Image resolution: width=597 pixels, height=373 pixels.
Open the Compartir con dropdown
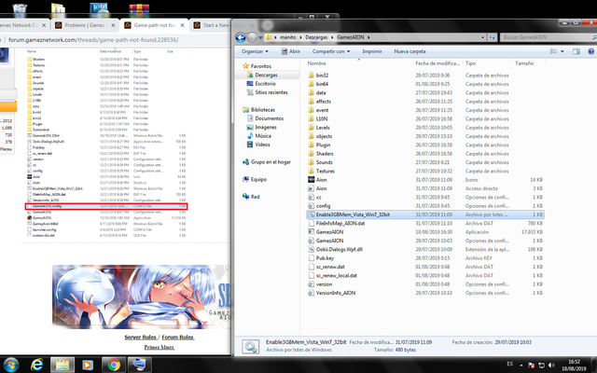331,51
